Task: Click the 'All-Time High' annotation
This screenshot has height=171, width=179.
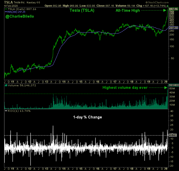Action: coord(128,10)
